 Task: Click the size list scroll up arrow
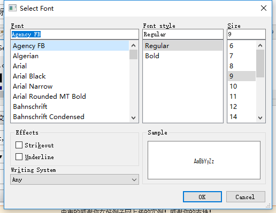pos(260,46)
